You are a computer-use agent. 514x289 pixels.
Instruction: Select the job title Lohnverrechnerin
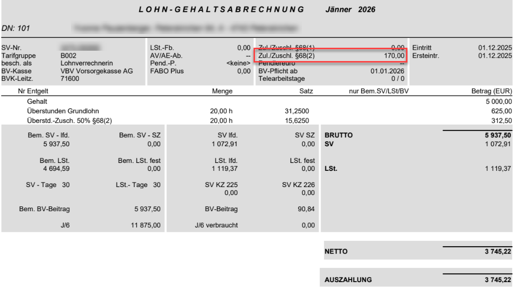(x=86, y=63)
